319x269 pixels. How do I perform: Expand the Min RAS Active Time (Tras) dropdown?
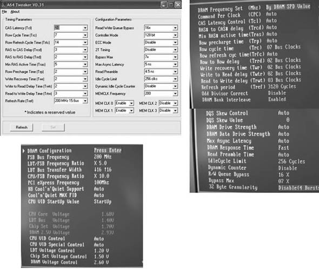pyautogui.click(x=85, y=65)
